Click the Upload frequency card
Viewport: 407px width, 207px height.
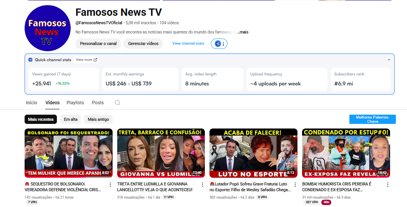[287, 79]
